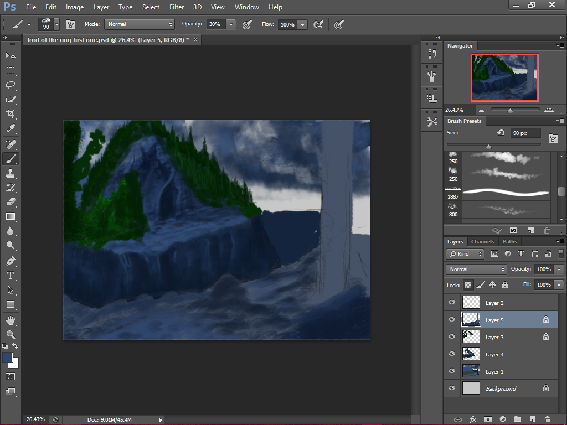
Task: Adjust the brush Size slider
Action: pyautogui.click(x=488, y=146)
